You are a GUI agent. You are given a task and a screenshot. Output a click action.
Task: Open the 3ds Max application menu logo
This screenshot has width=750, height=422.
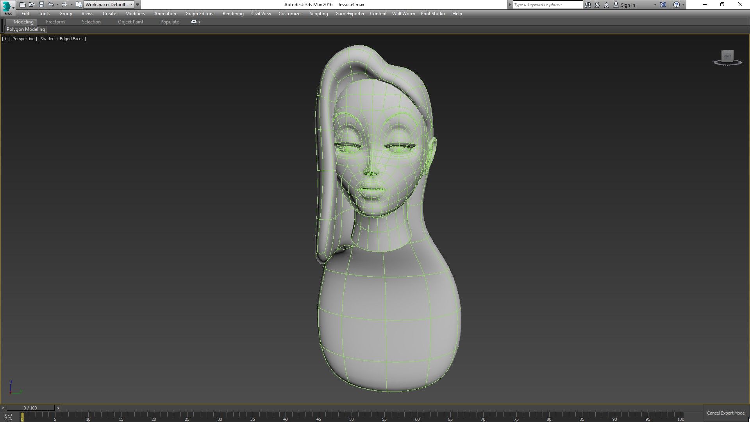pyautogui.click(x=7, y=7)
